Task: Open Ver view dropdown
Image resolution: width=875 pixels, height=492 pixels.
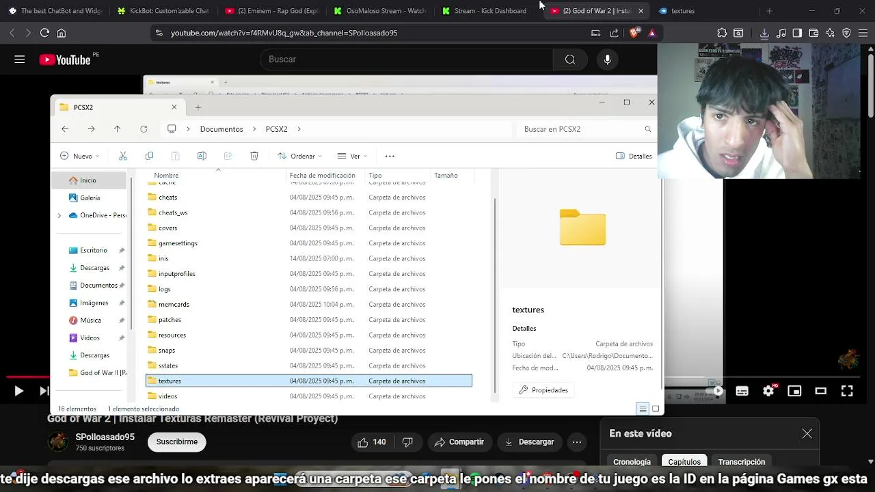Action: coord(353,156)
